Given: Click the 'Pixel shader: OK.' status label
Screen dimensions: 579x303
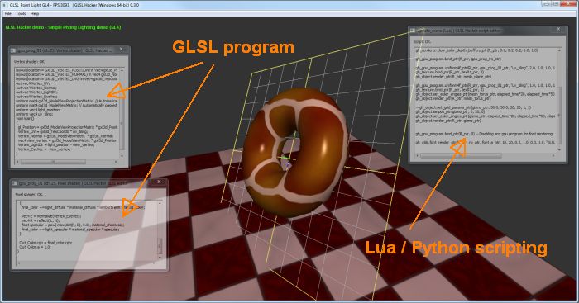Looking at the screenshot, I should tap(29, 194).
